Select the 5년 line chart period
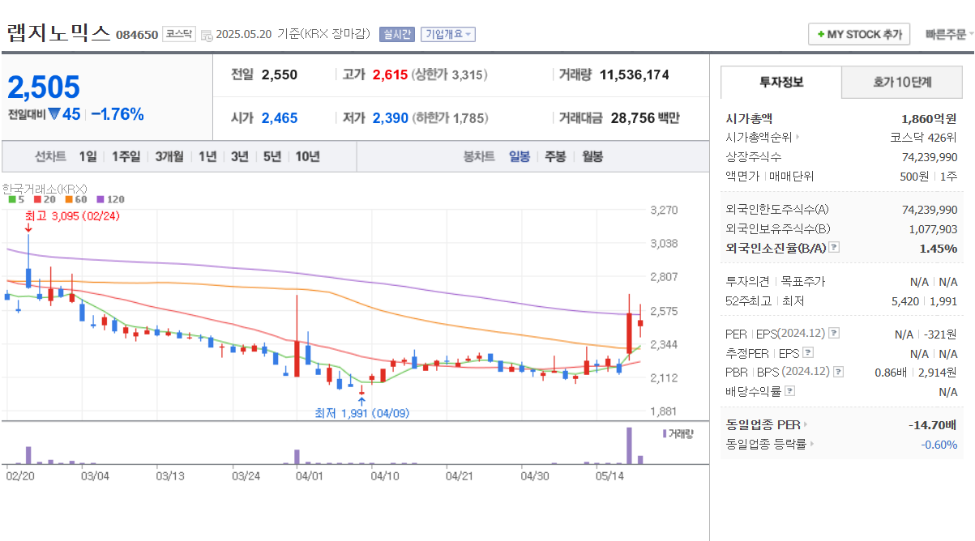 [x=272, y=156]
